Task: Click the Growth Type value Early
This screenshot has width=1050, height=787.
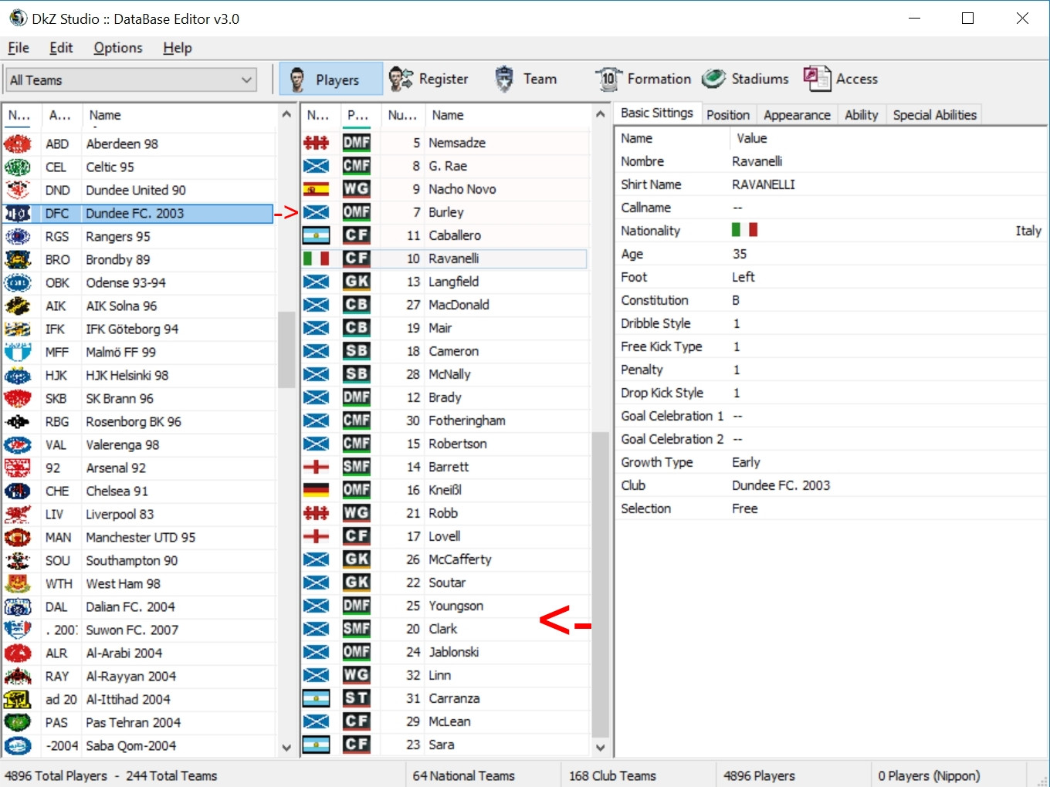Action: pyautogui.click(x=746, y=462)
